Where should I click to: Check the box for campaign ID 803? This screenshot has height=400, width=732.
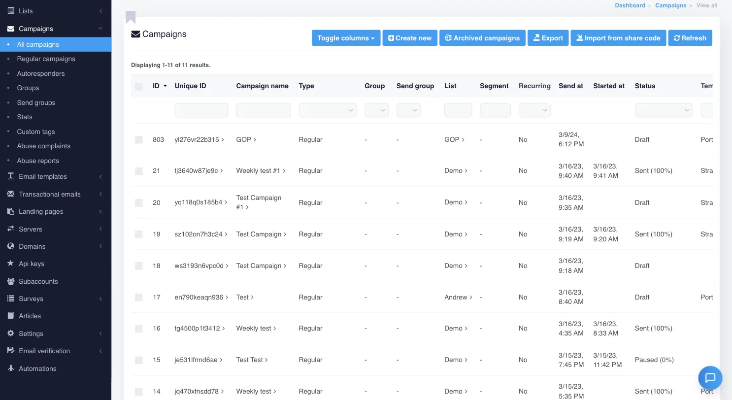click(x=139, y=140)
